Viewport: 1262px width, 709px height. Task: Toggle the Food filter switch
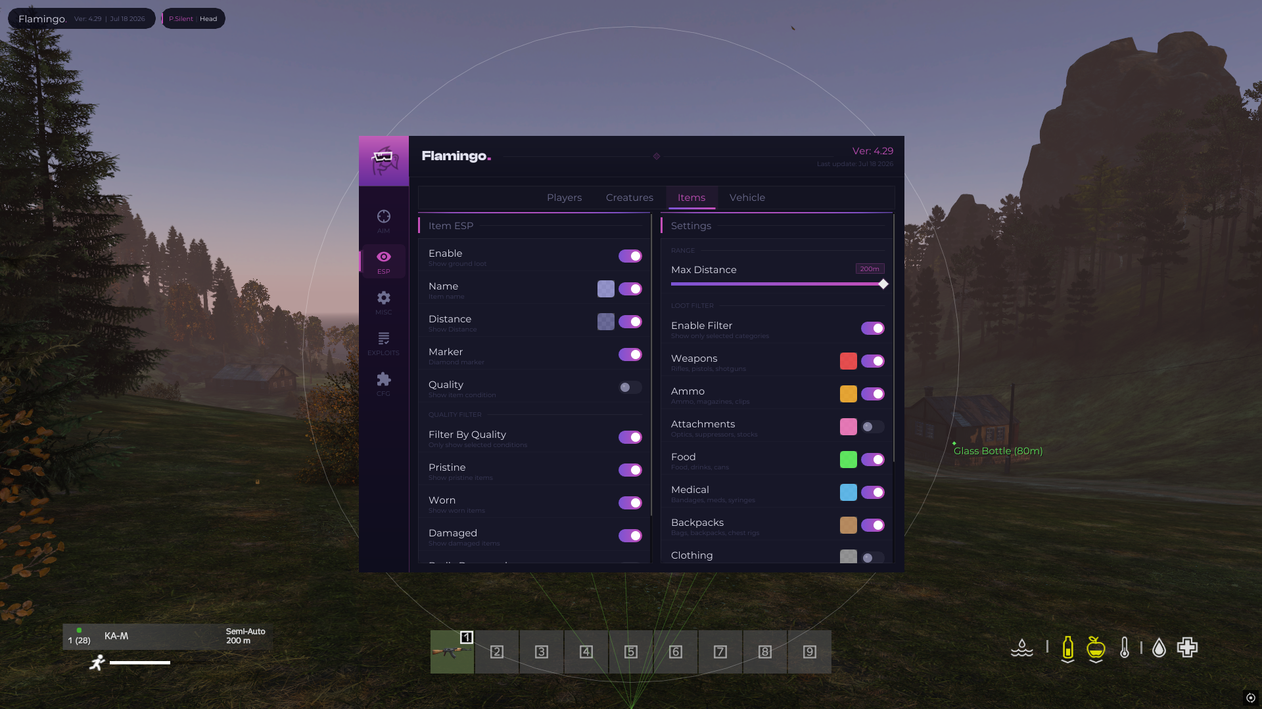tap(873, 460)
